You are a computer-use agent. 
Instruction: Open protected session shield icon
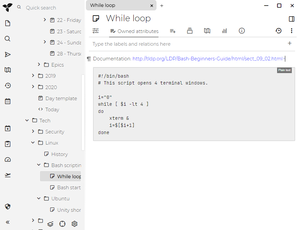(x=8, y=207)
